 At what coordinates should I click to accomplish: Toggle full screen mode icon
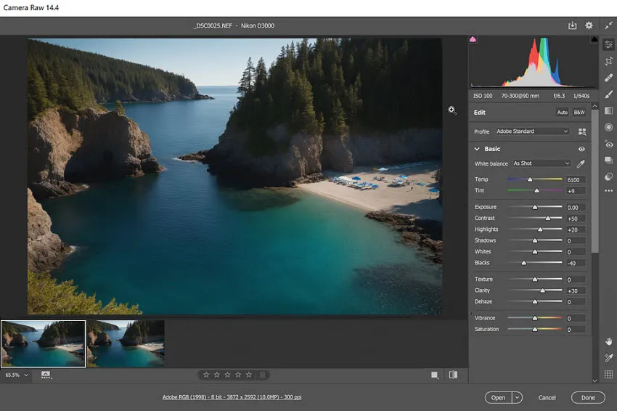(x=608, y=25)
